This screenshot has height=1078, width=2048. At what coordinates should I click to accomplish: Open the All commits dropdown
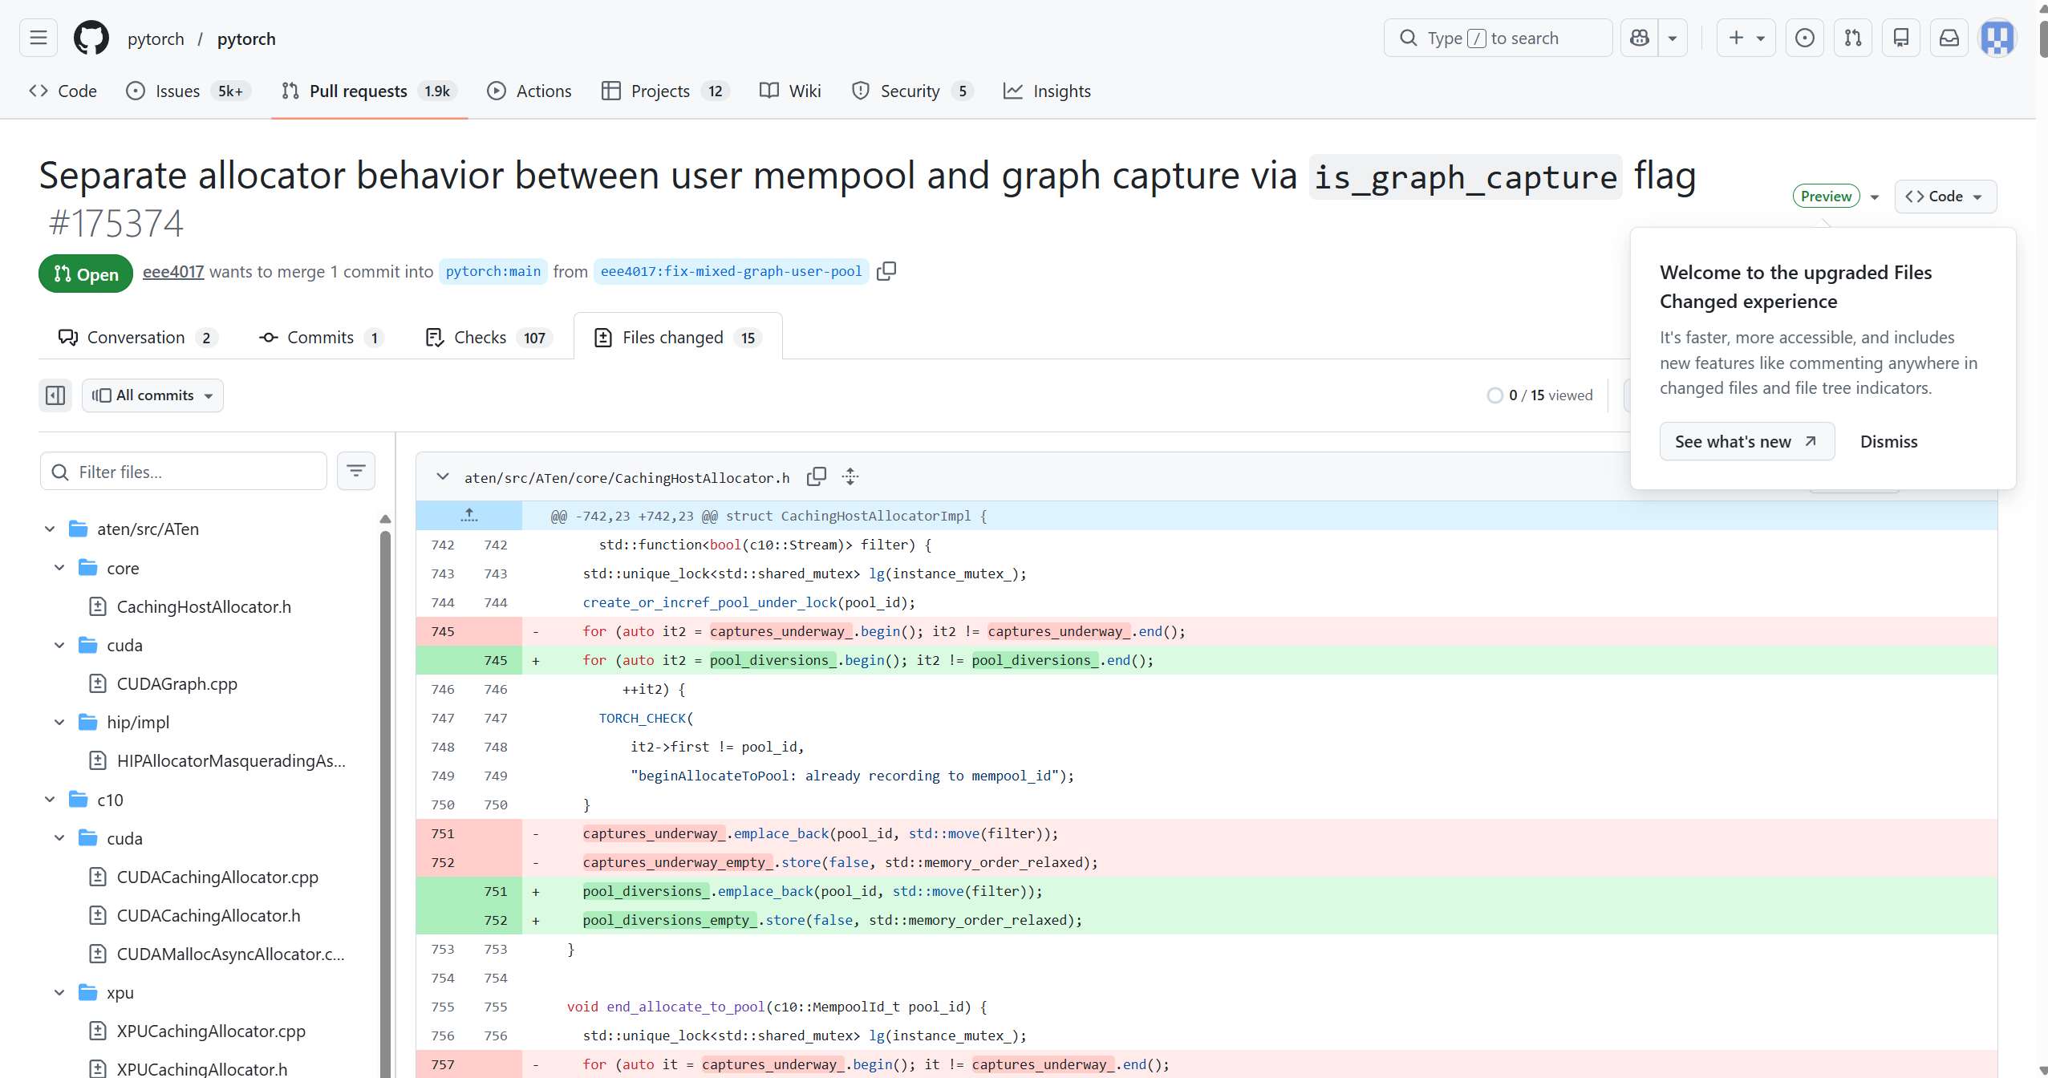click(x=152, y=395)
